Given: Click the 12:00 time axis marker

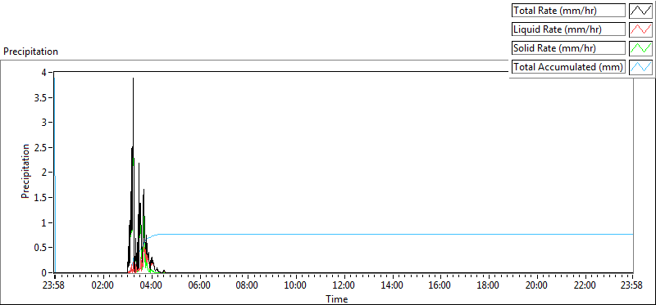Looking at the screenshot, I should pos(344,286).
